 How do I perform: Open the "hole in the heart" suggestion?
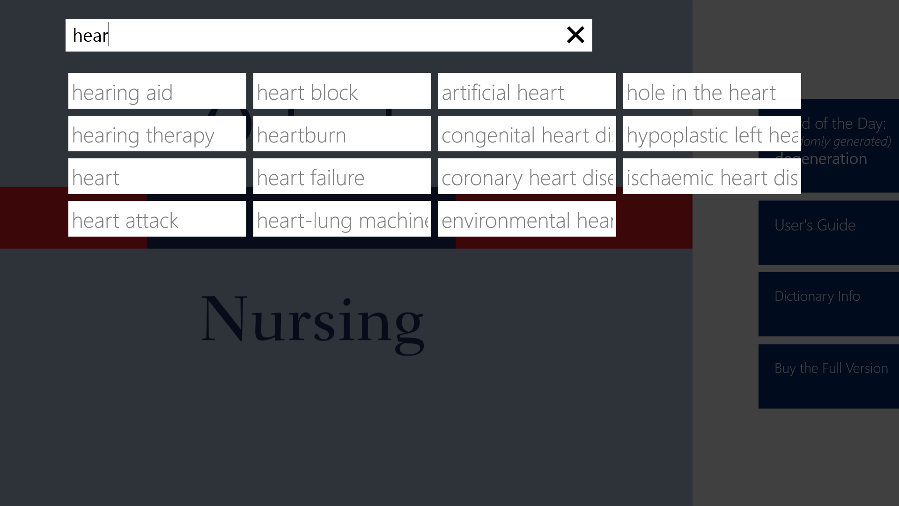pyautogui.click(x=712, y=91)
